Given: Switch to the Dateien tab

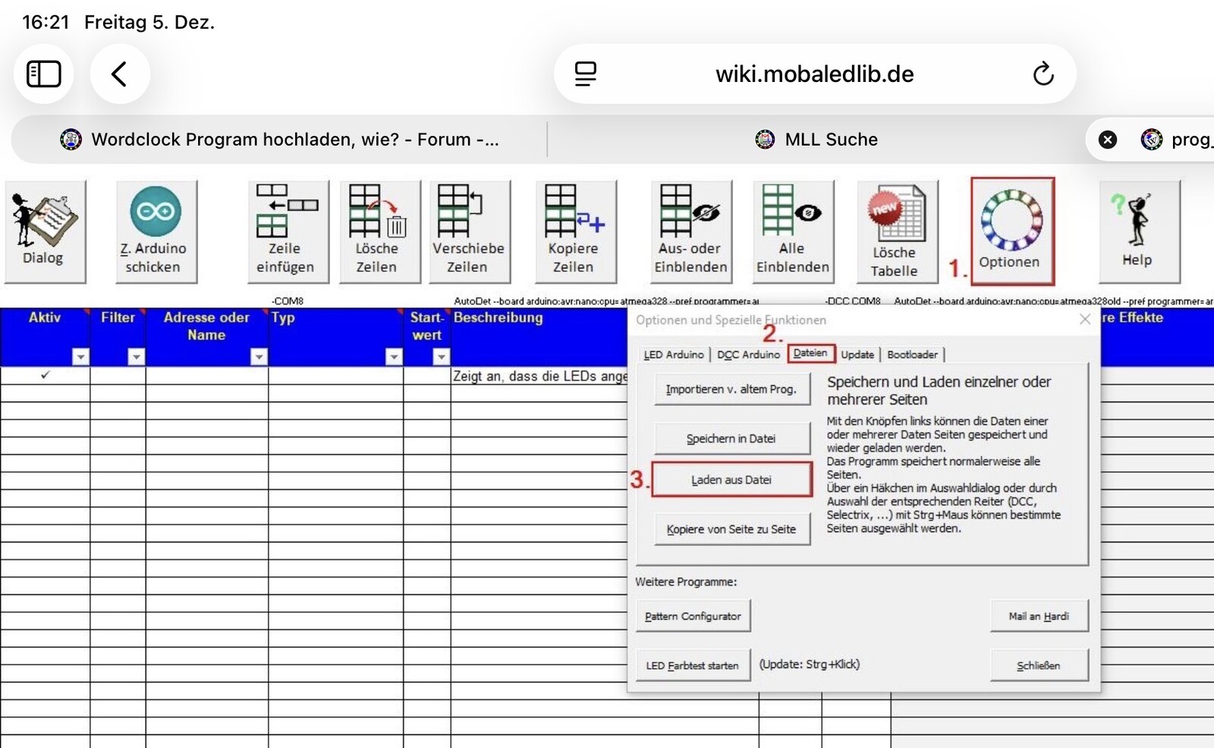Looking at the screenshot, I should click(x=810, y=354).
